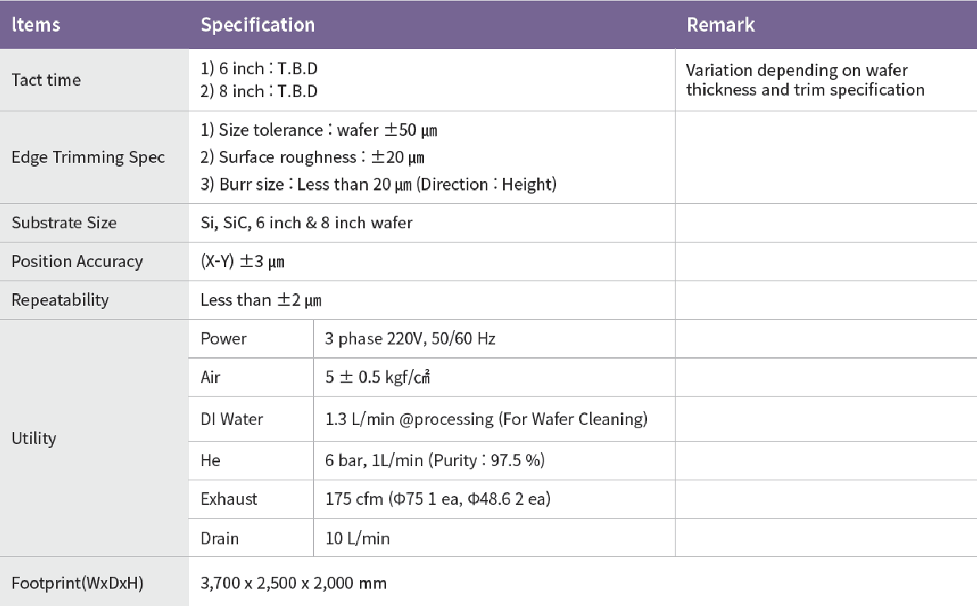Click the 6 inch T.B.D line

click(x=259, y=70)
